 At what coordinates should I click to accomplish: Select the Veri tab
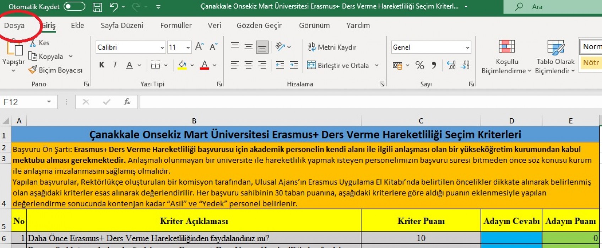[x=214, y=26]
